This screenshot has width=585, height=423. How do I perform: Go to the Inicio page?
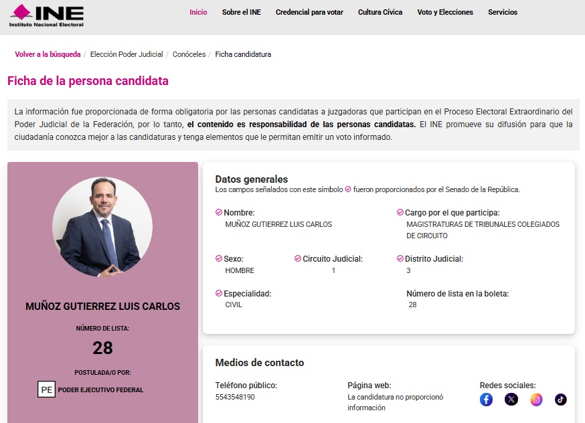coord(198,12)
